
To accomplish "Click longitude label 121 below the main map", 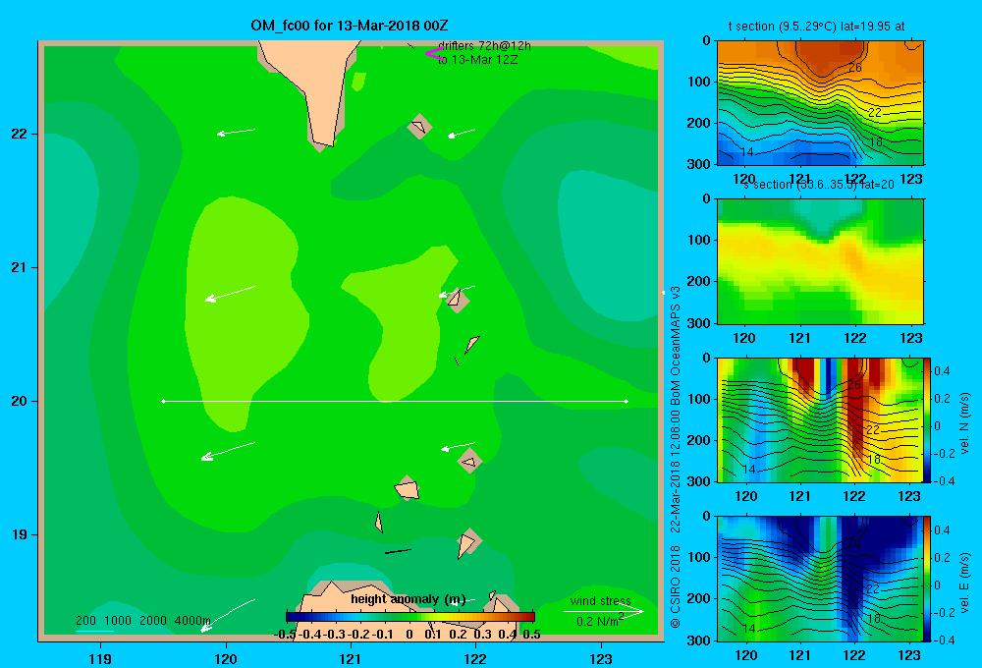I will coord(351,658).
